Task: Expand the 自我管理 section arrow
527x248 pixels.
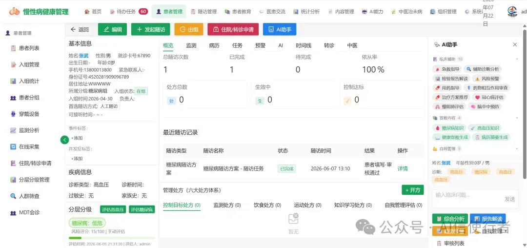Action: (517, 148)
